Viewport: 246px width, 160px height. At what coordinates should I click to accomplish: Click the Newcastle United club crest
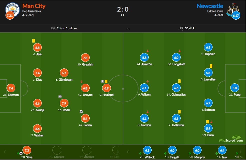tap(233, 9)
